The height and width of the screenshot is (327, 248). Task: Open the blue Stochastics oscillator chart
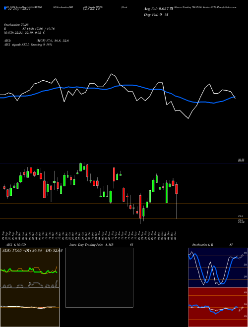coord(218,268)
